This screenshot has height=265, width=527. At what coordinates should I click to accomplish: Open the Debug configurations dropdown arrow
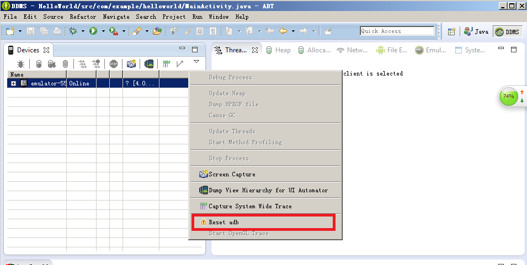pos(83,31)
